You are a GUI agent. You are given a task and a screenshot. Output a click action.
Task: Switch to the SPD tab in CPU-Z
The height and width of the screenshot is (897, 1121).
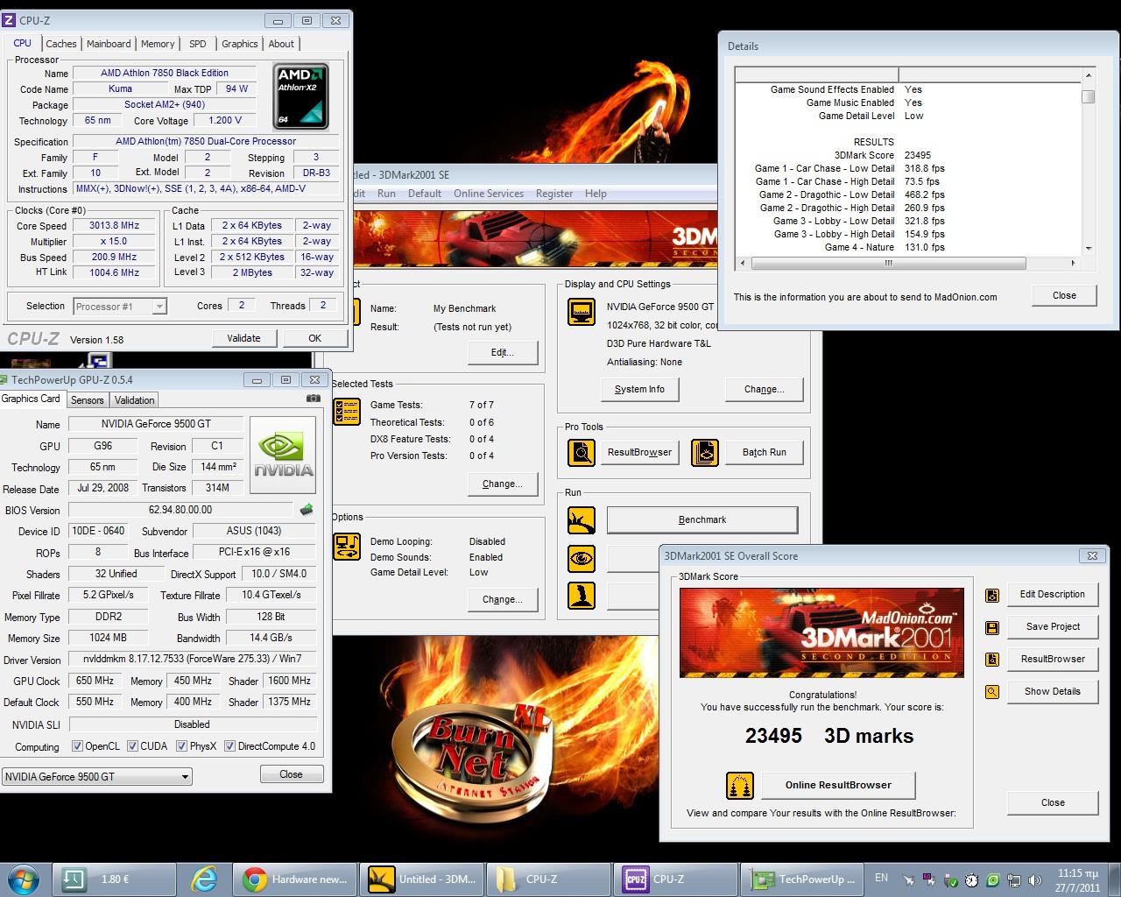pos(198,44)
